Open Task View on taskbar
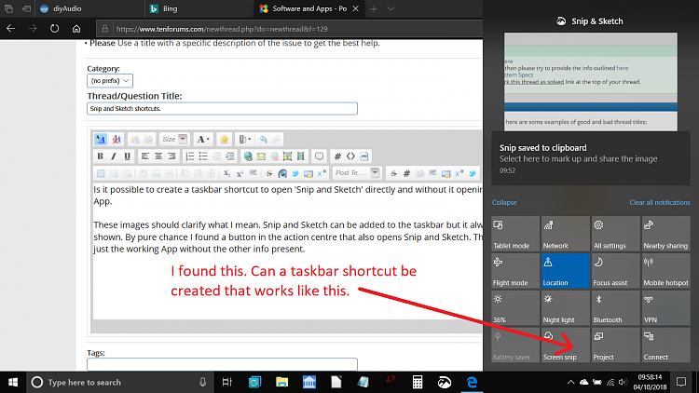Image resolution: width=699 pixels, height=393 pixels. click(226, 382)
